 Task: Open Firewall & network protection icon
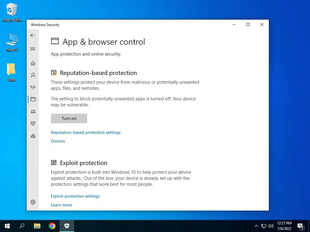point(33,87)
